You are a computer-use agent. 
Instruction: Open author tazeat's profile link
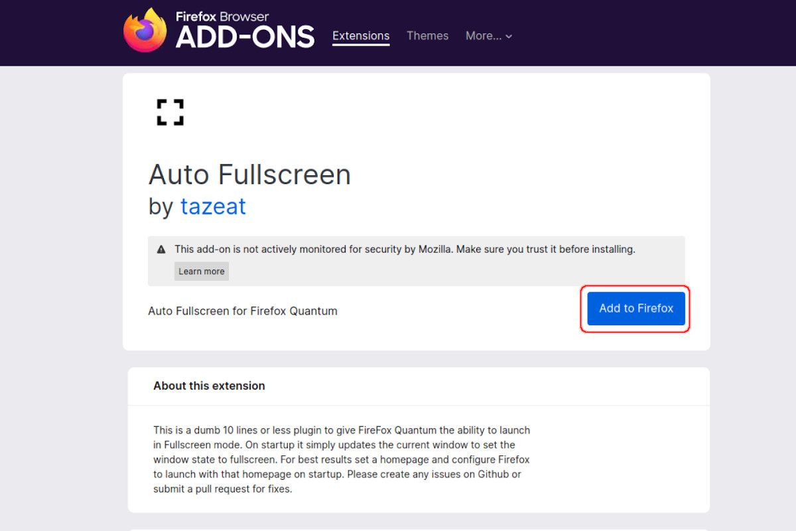point(213,206)
